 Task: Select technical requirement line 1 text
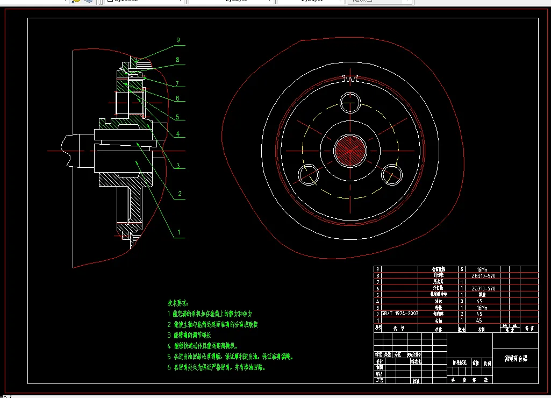(210, 314)
